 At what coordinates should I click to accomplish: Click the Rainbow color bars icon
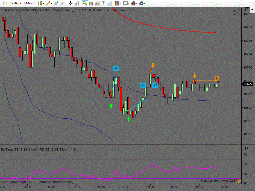tap(117, 3)
